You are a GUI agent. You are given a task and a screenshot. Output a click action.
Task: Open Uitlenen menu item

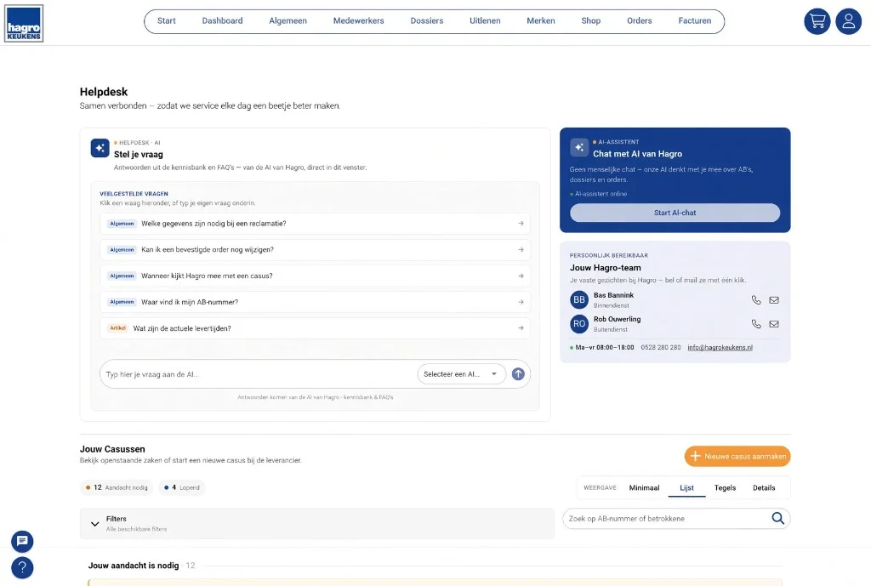[x=485, y=20]
